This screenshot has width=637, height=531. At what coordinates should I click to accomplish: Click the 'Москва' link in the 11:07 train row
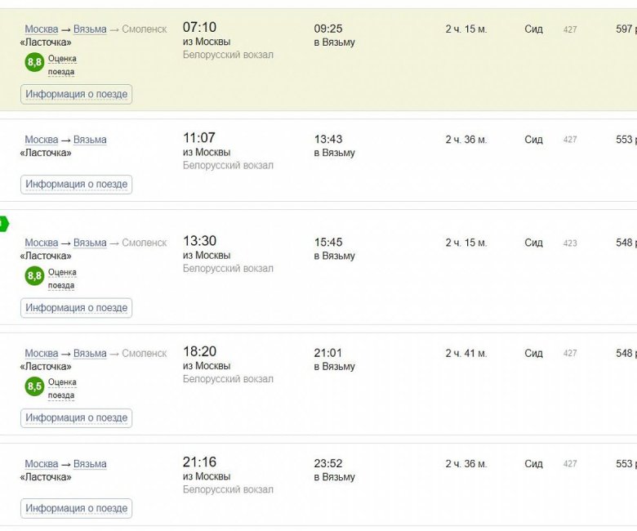click(x=41, y=140)
